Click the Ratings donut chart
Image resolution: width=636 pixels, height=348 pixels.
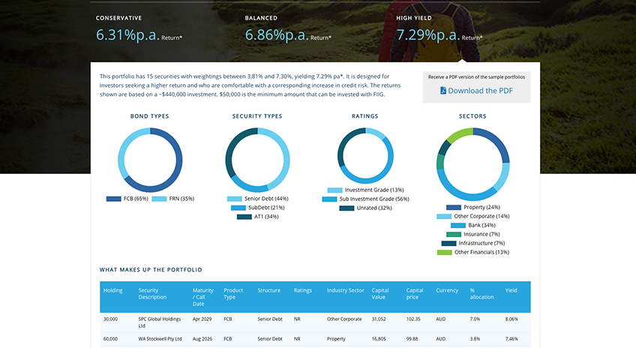coord(365,156)
